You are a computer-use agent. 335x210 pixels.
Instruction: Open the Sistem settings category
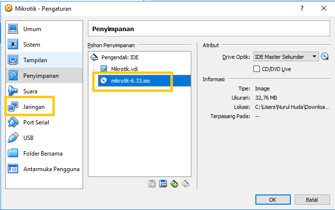pos(44,45)
